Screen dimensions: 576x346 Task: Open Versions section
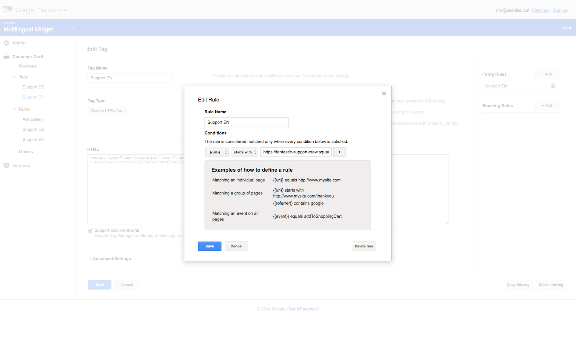tap(21, 166)
